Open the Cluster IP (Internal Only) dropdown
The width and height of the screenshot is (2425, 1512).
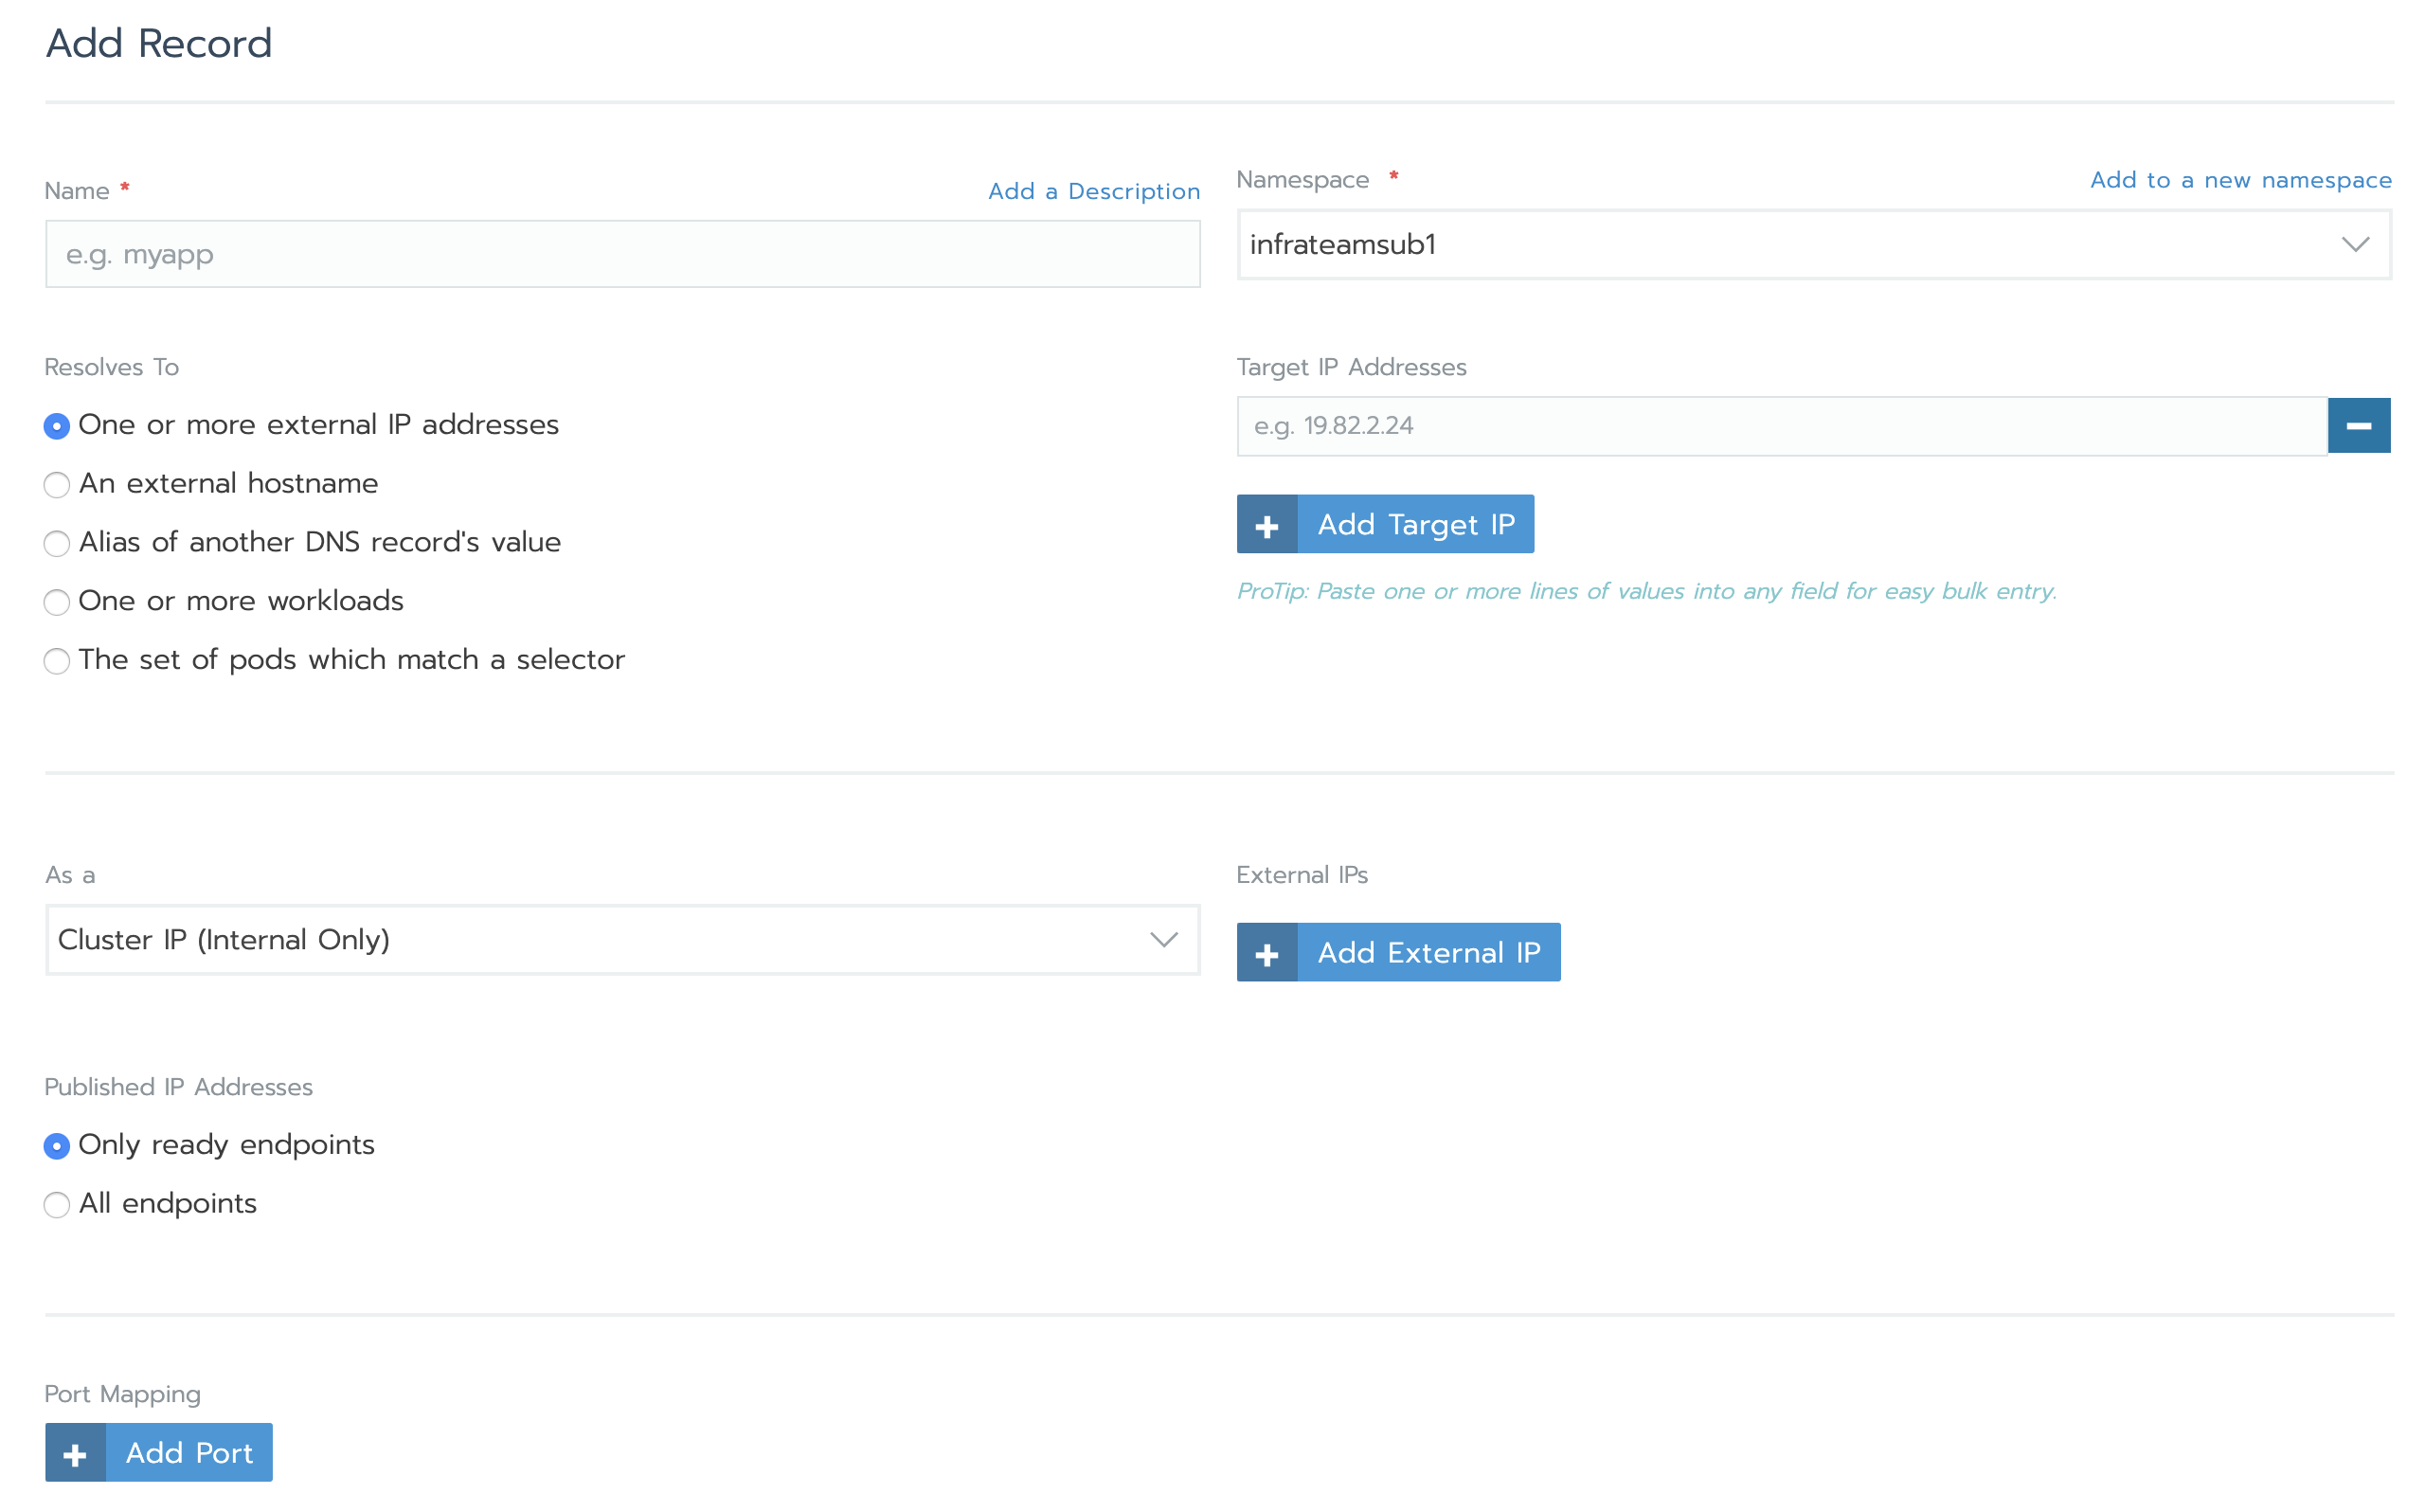[x=600, y=940]
